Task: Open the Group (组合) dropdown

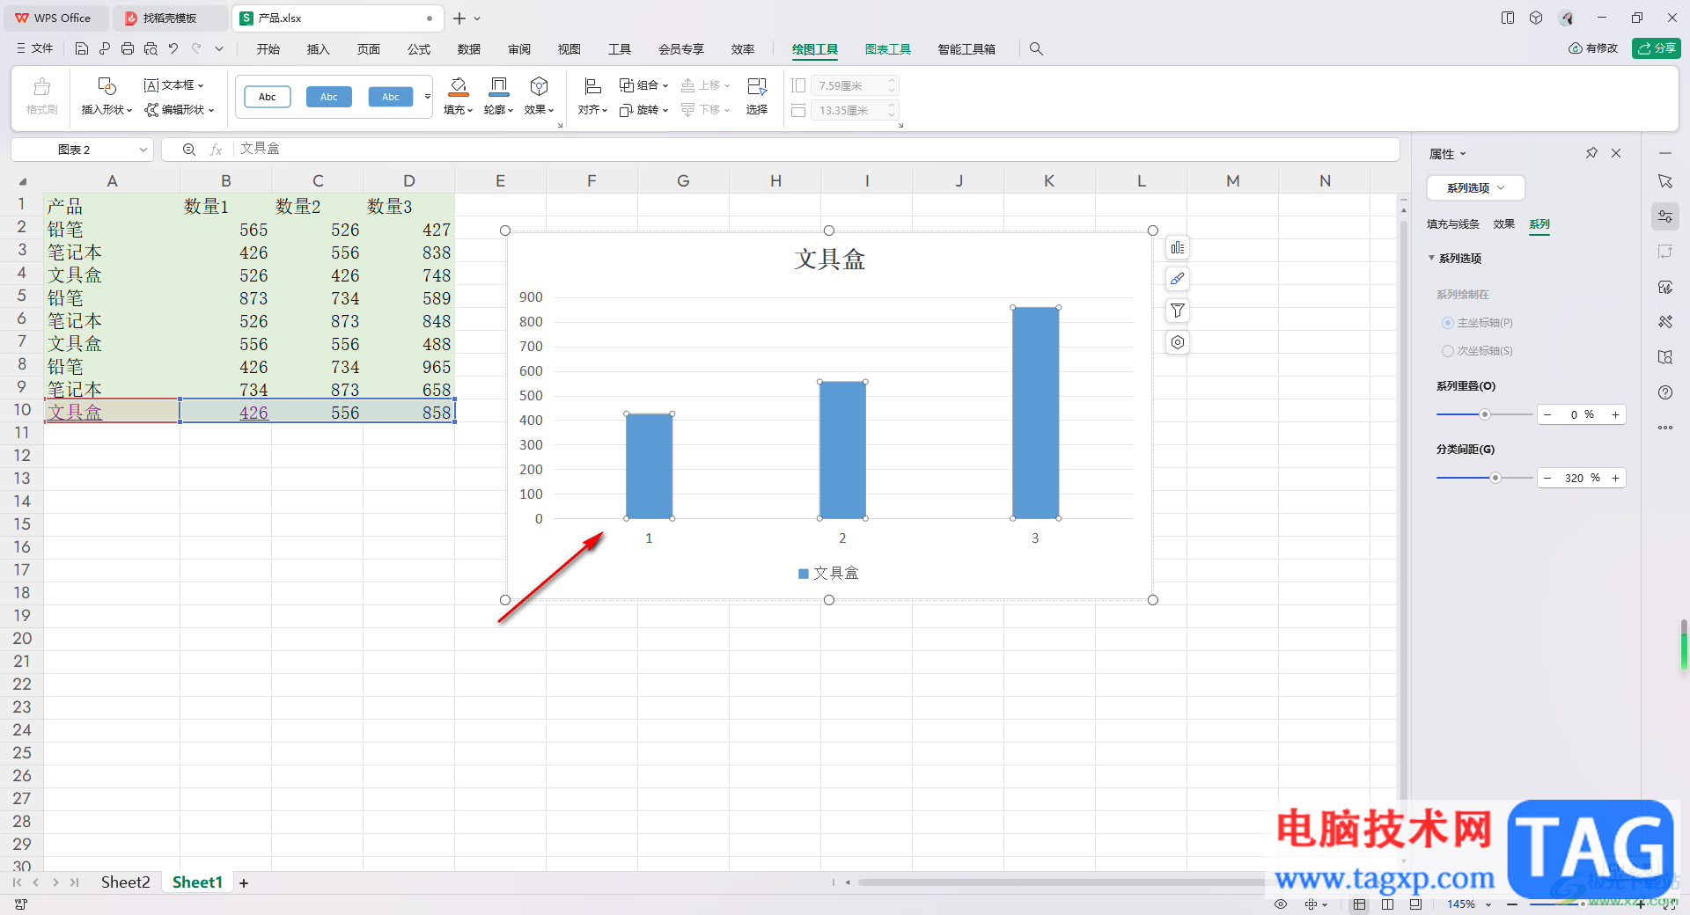Action: click(643, 85)
